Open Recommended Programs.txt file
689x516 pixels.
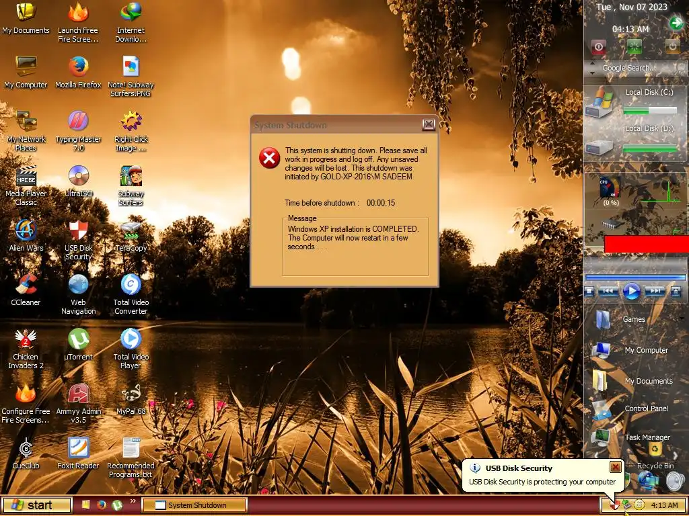pyautogui.click(x=131, y=457)
